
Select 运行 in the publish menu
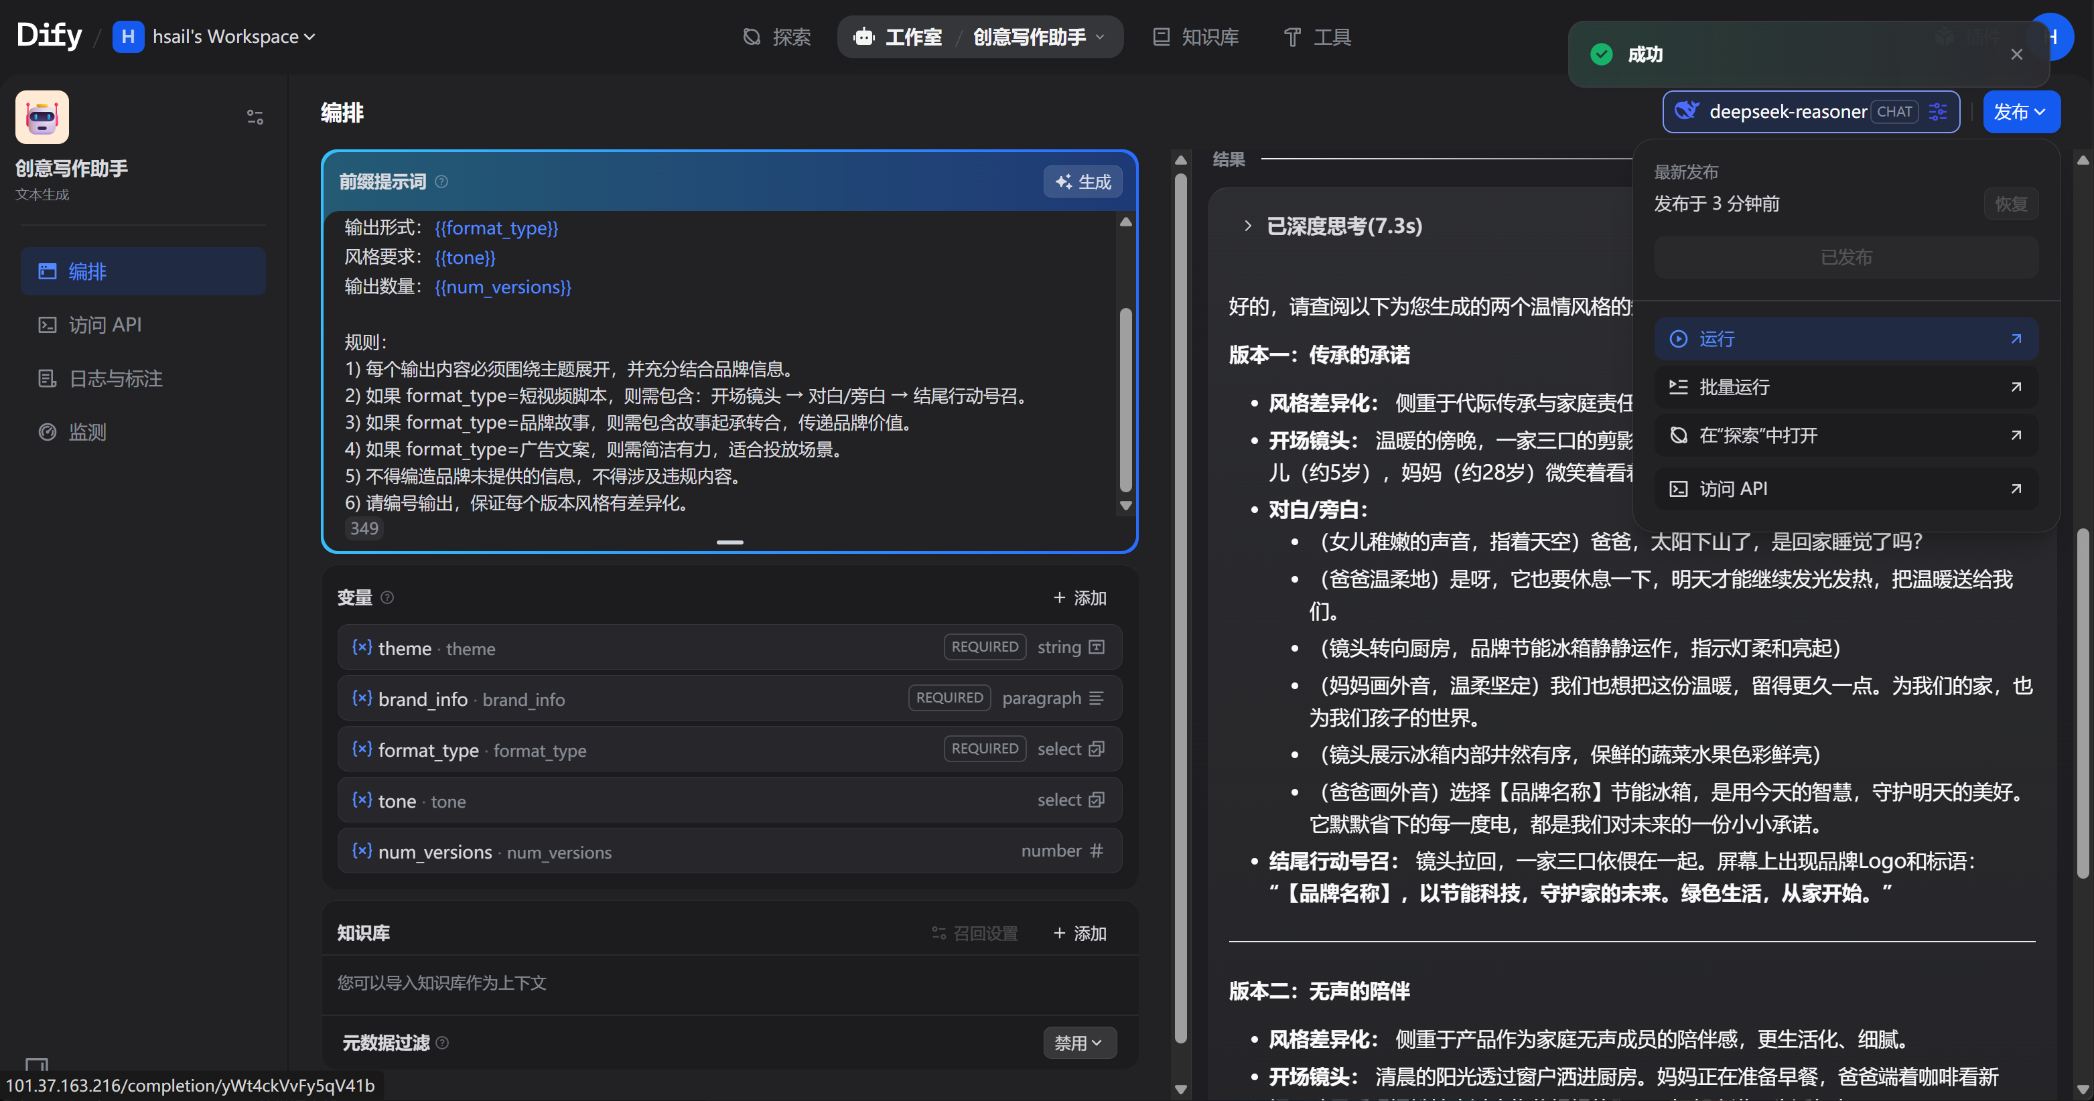(x=1846, y=339)
